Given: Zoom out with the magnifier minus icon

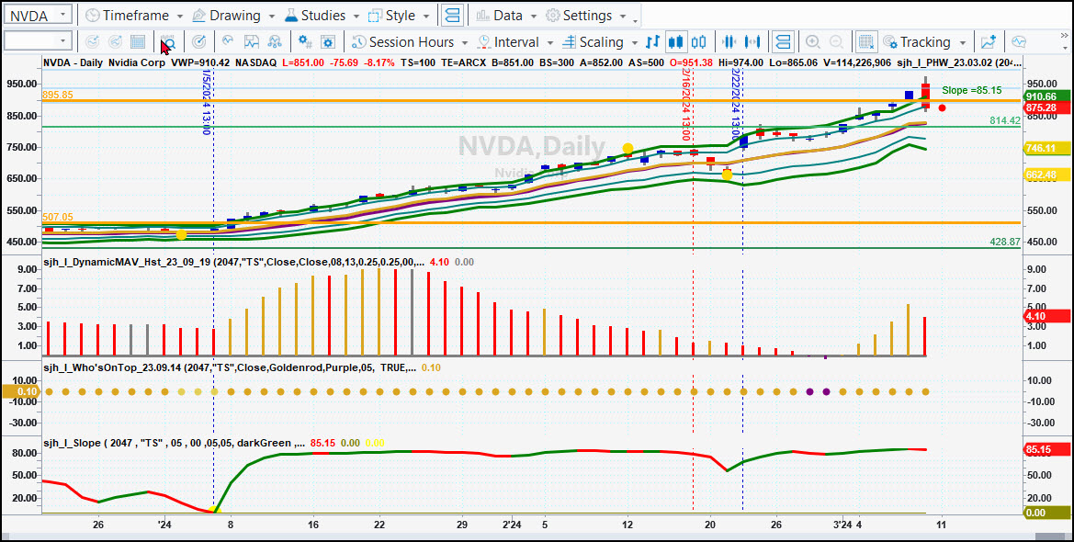Looking at the screenshot, I should (836, 41).
